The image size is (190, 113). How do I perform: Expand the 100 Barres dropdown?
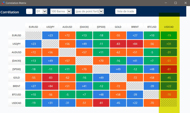61,11
